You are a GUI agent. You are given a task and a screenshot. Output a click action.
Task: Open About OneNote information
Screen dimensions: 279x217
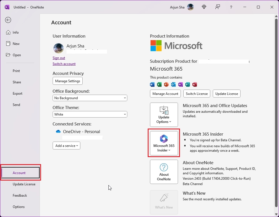pos(164,172)
